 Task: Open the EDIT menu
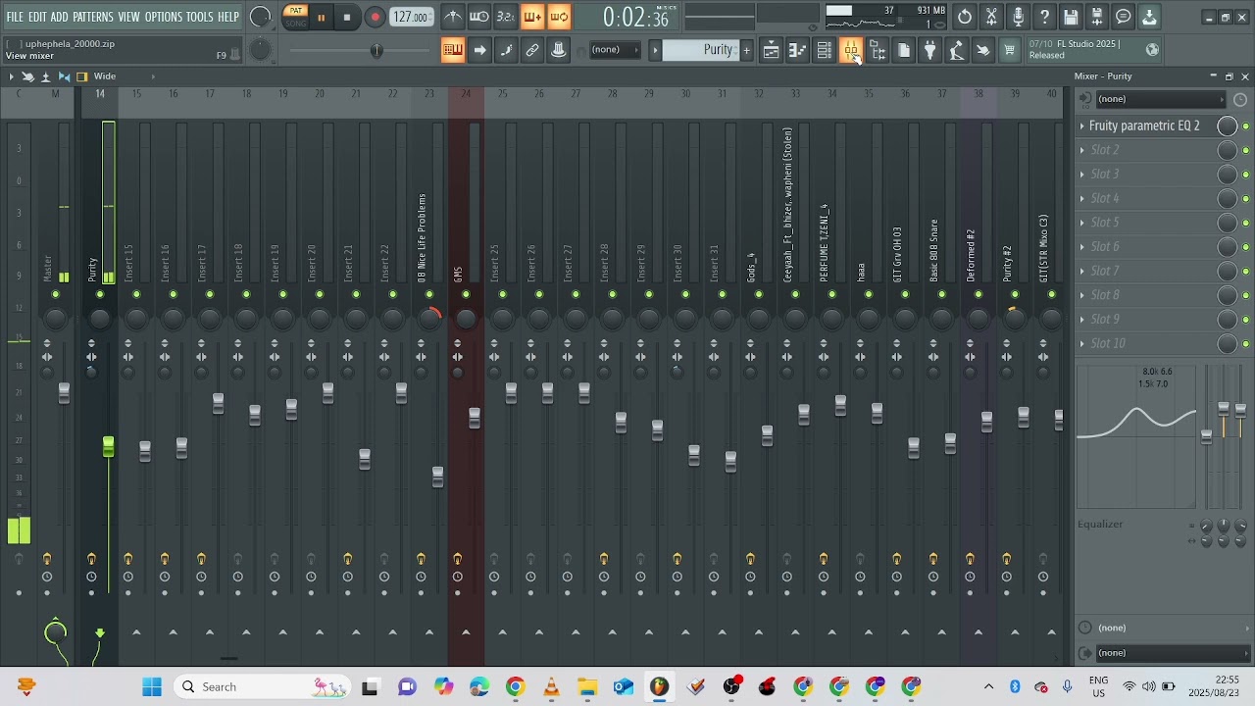click(x=38, y=18)
